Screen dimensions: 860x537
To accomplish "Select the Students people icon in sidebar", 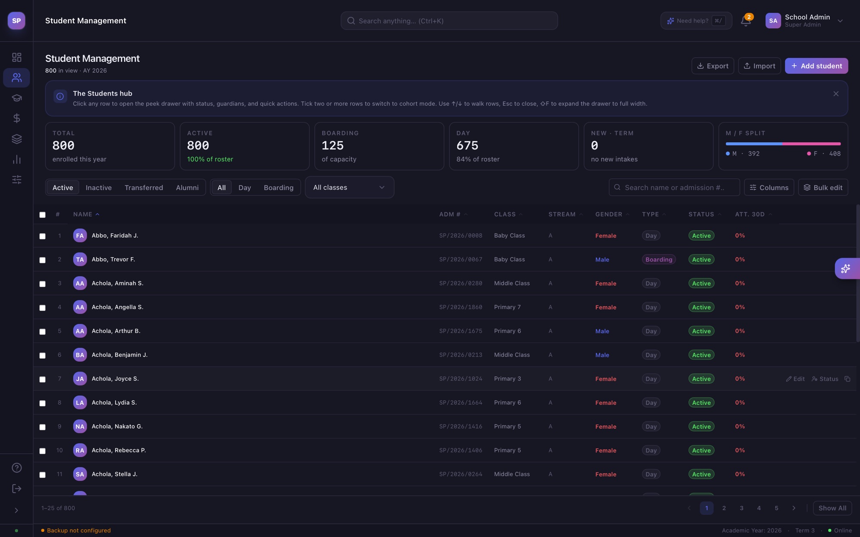I will pos(16,77).
